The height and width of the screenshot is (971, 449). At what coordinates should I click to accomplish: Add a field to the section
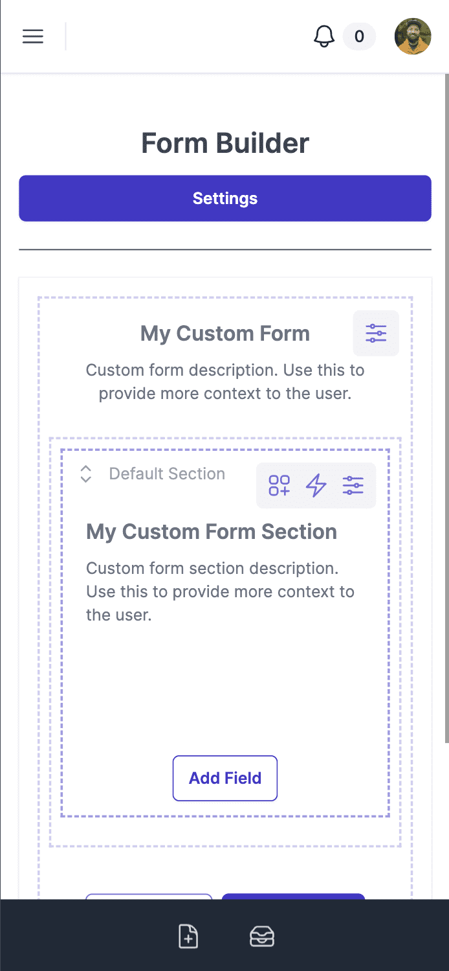pyautogui.click(x=225, y=778)
